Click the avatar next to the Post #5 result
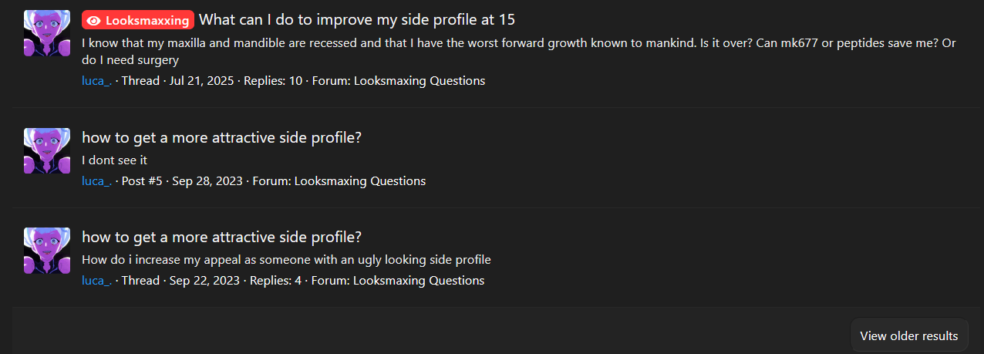Screen dimensions: 984x354 pyautogui.click(x=47, y=151)
